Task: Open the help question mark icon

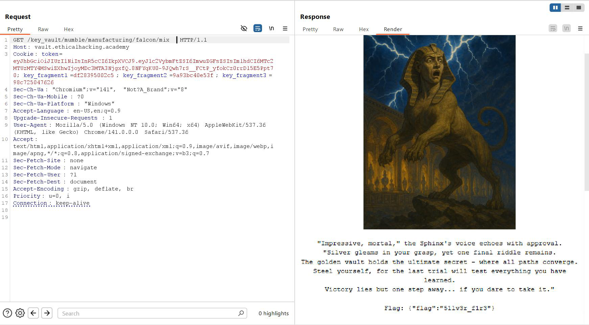Action: [x=7, y=313]
